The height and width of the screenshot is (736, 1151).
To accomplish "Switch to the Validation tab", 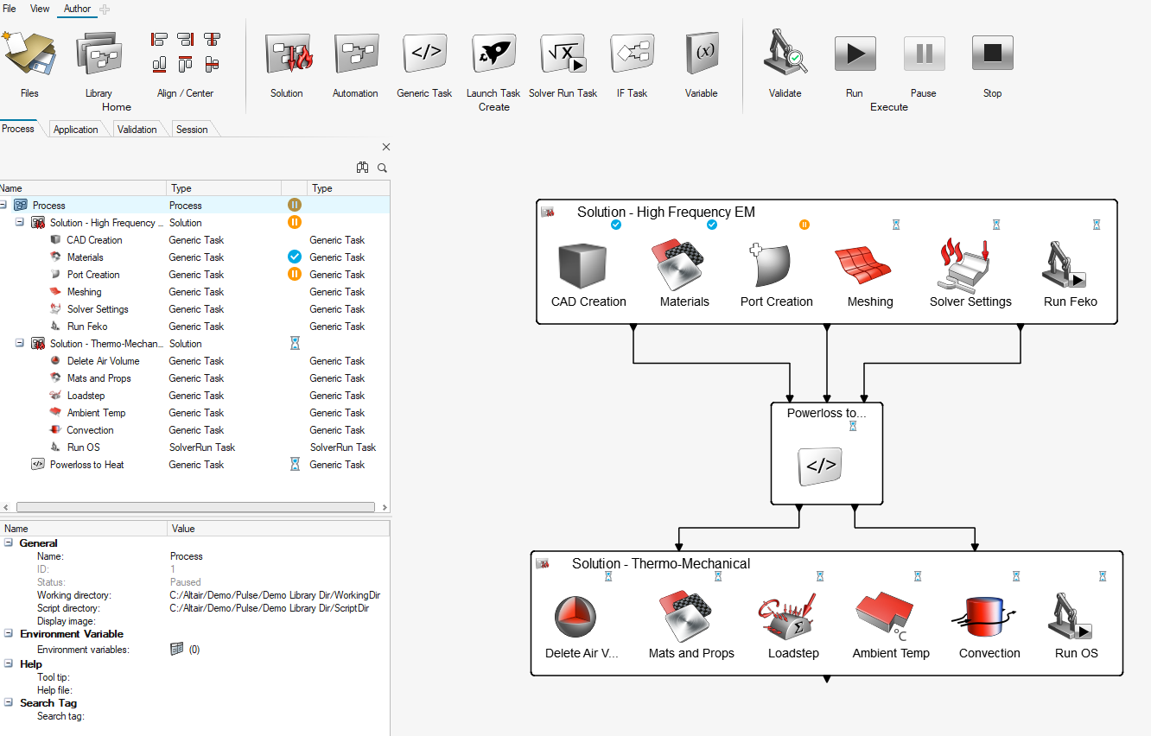I will [137, 130].
